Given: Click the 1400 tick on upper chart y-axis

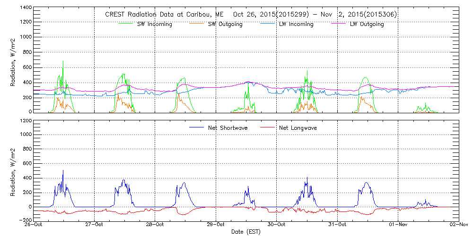Looking at the screenshot, I should [x=25, y=8].
